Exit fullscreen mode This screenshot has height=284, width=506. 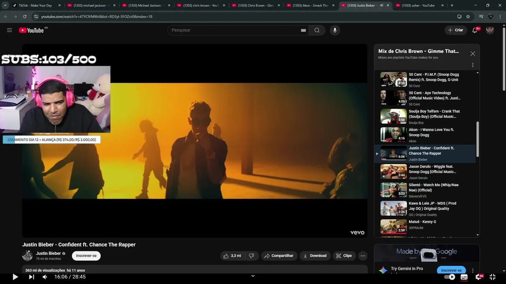[x=493, y=277]
